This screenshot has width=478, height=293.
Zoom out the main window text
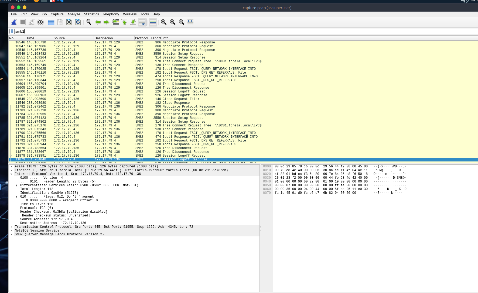173,22
